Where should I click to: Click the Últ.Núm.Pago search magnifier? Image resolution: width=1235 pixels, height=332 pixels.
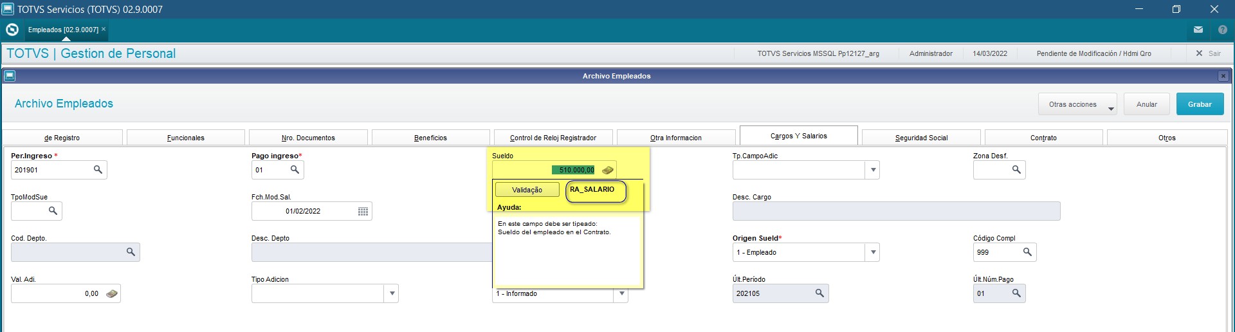(x=1016, y=293)
